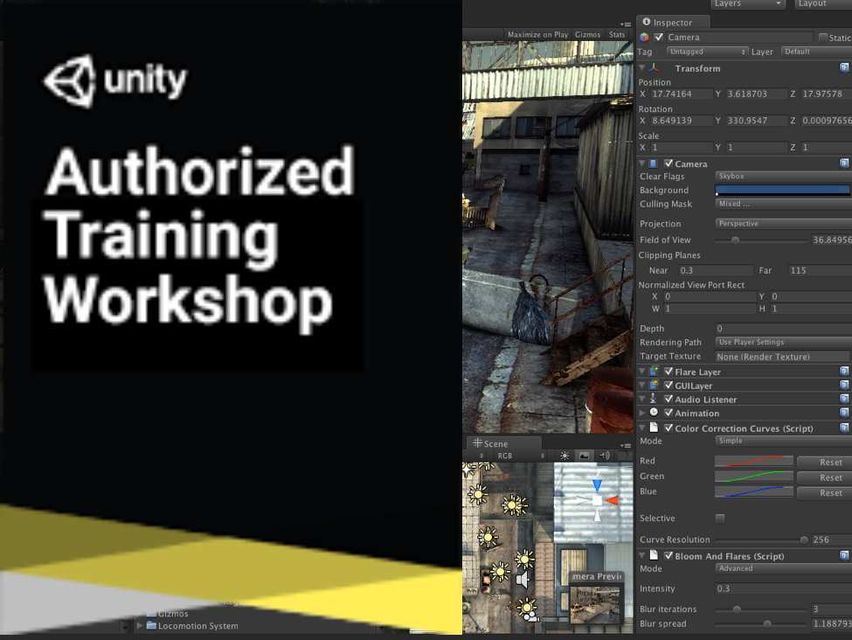The width and height of the screenshot is (852, 640).
Task: Toggle the Stats overlay button
Action: pos(617,34)
